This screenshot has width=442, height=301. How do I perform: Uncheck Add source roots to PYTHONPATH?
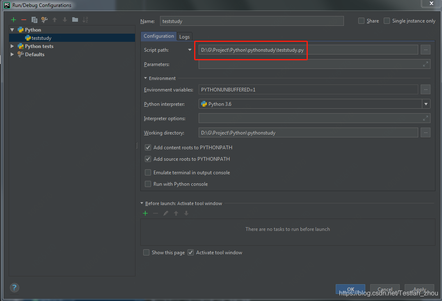(148, 159)
